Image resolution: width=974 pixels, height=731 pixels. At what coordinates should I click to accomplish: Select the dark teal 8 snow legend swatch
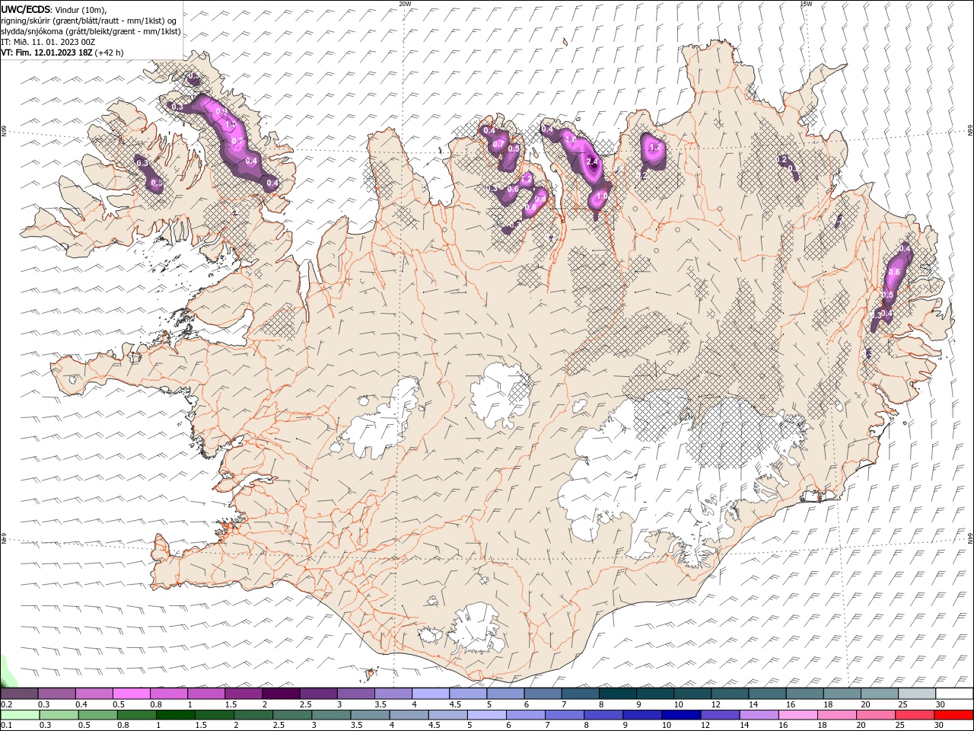616,694
